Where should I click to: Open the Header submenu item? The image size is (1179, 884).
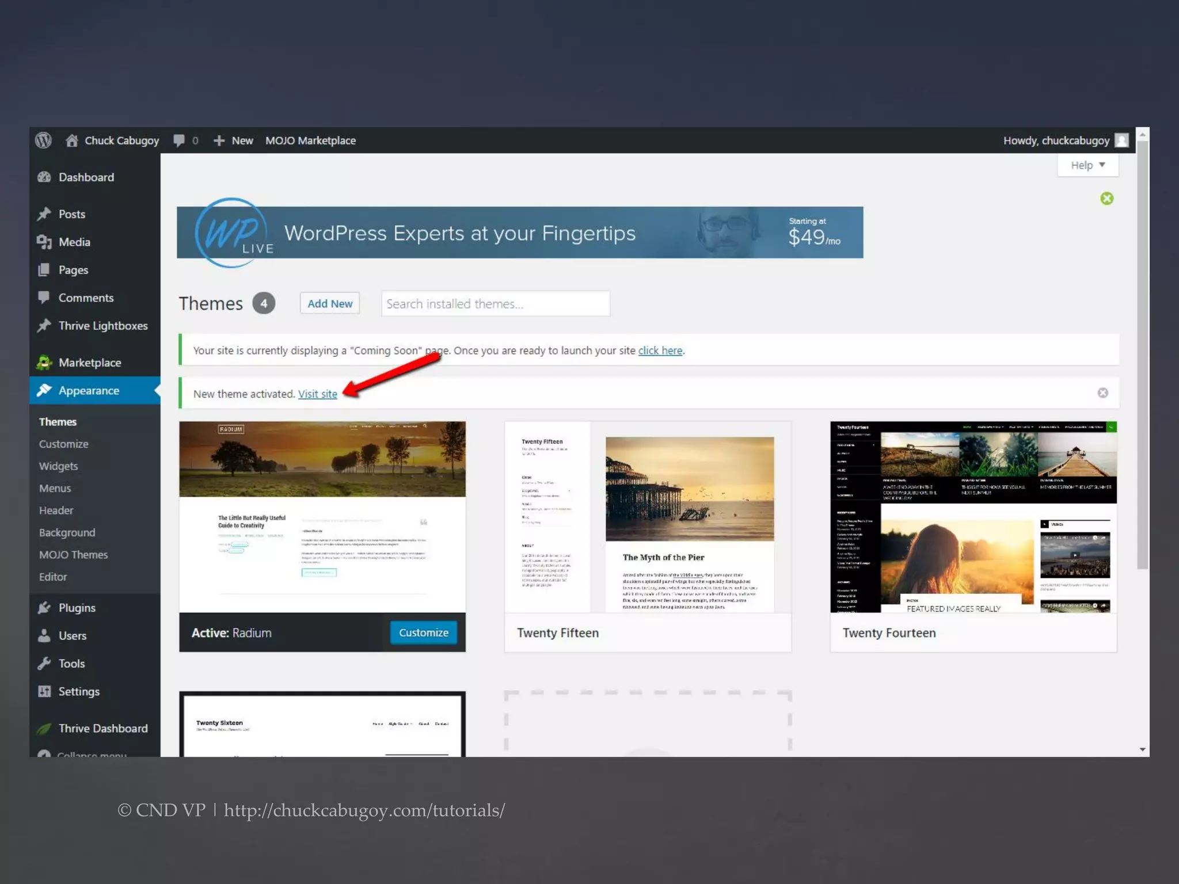pyautogui.click(x=56, y=510)
